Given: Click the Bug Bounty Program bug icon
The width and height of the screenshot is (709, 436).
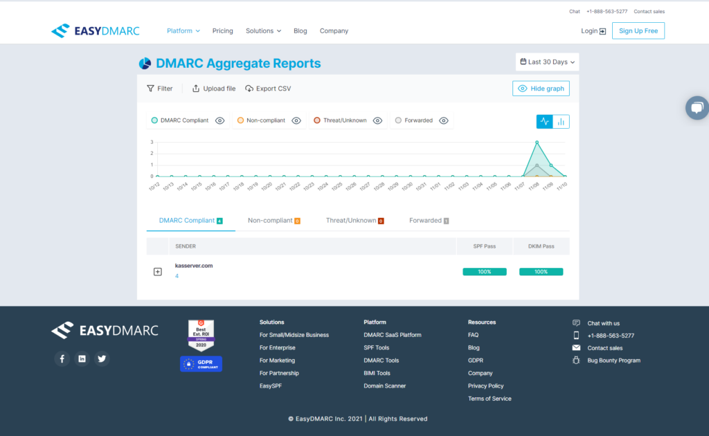Looking at the screenshot, I should pos(576,360).
